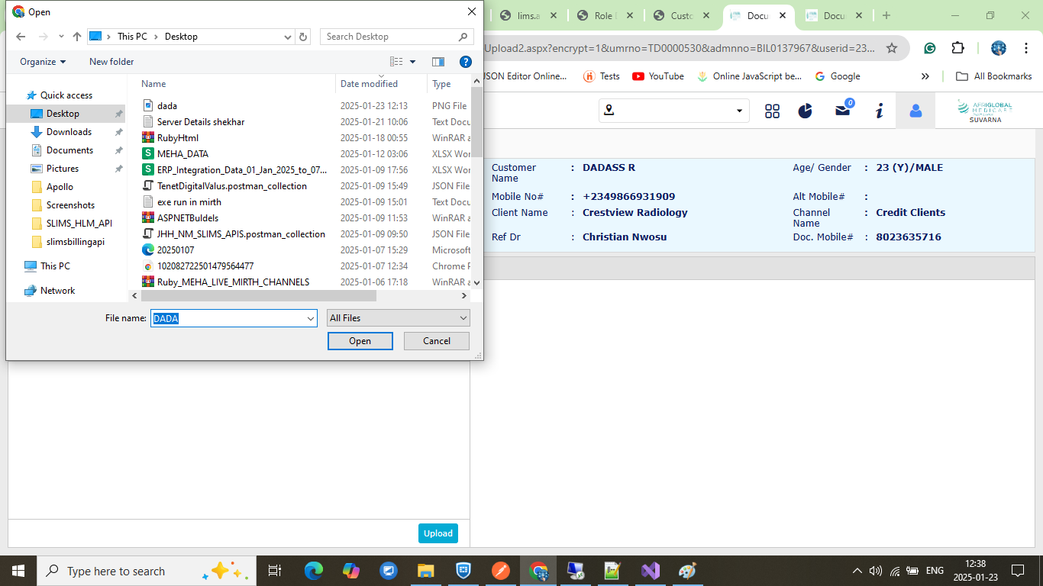Click the Help question mark icon
The width and height of the screenshot is (1043, 586).
point(465,62)
